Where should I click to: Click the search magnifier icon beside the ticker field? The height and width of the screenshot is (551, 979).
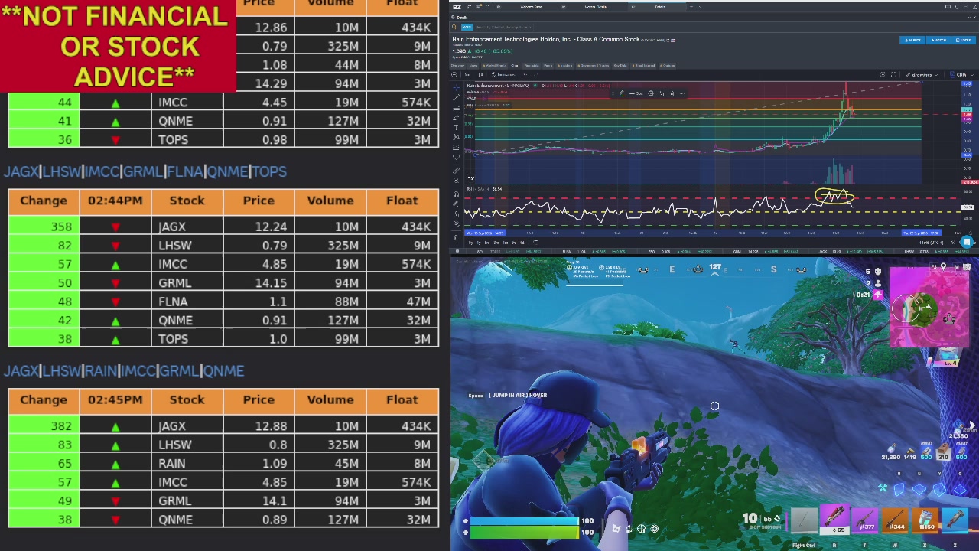(454, 27)
